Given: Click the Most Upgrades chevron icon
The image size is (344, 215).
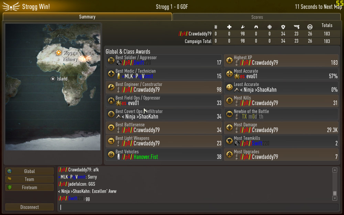Looking at the screenshot, I should point(229,154).
